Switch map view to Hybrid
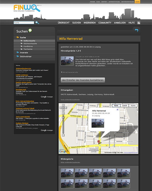This screenshot has height=191, width=152. (x=133, y=105)
